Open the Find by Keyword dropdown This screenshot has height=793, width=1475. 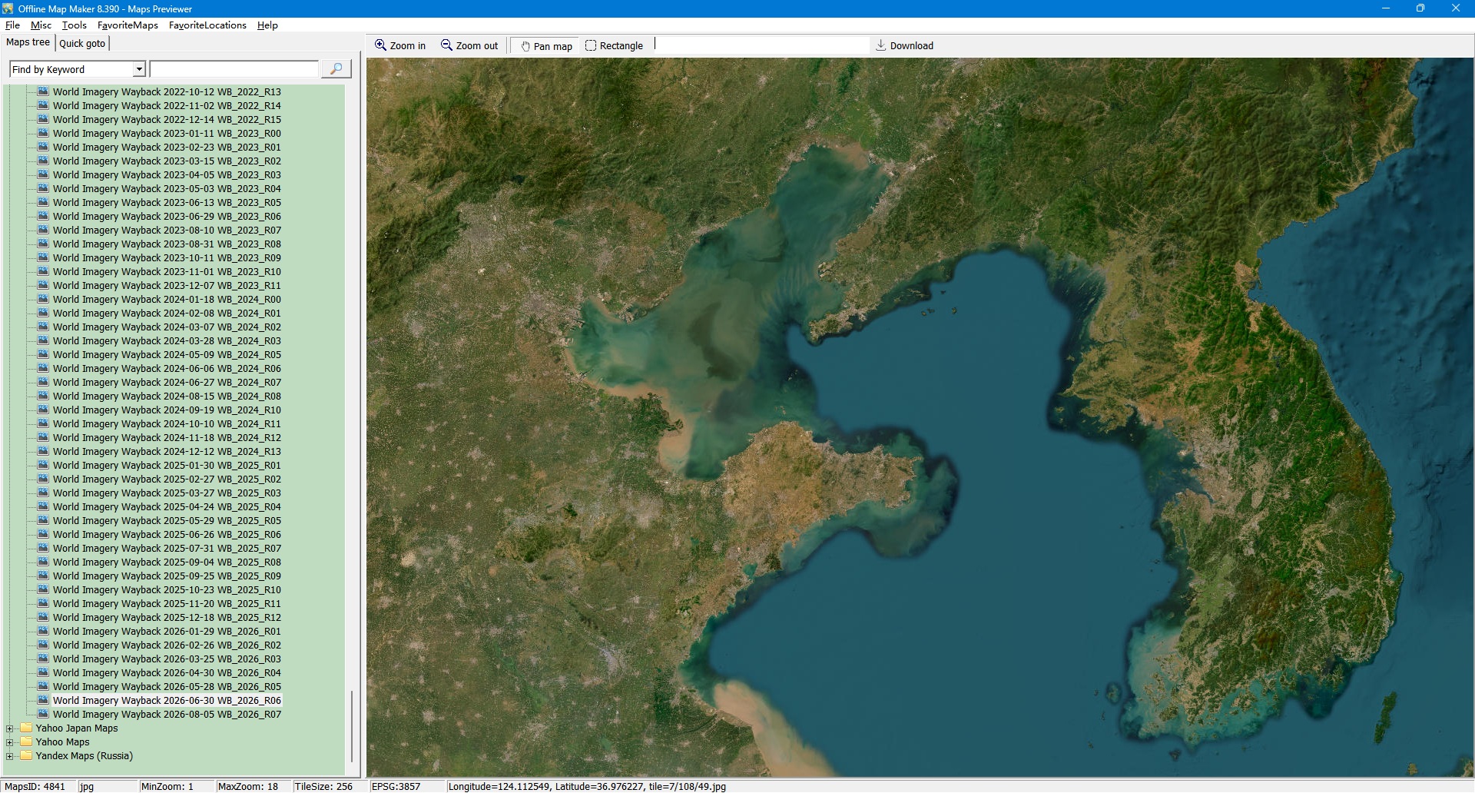coord(139,69)
